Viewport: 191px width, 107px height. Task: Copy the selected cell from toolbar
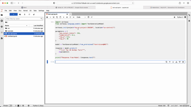(57, 17)
